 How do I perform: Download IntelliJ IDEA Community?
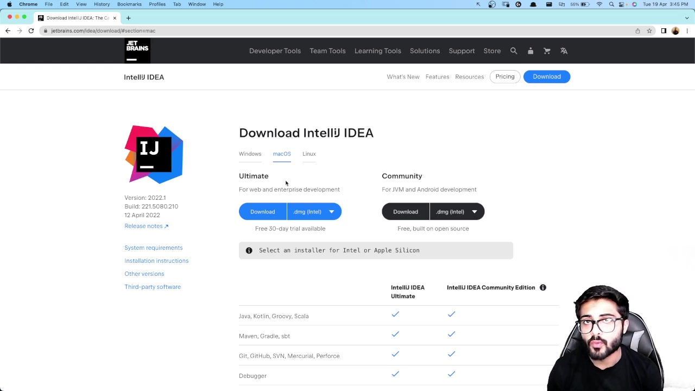coord(406,212)
